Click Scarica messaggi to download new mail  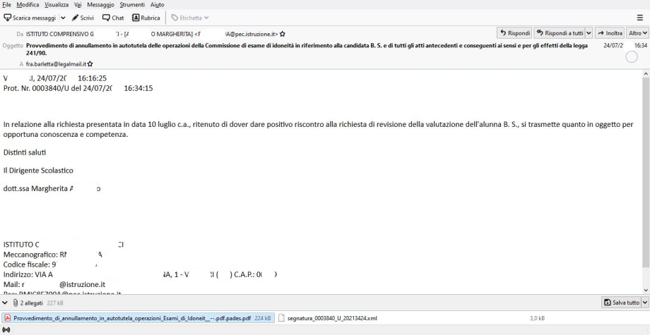(28, 18)
